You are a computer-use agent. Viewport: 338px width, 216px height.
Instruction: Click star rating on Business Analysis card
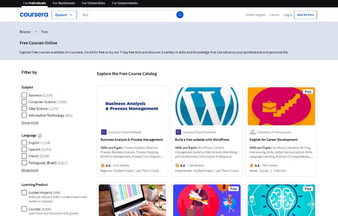click(x=106, y=166)
